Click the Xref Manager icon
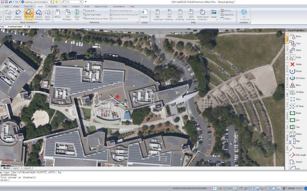The image size is (307, 191). tap(68, 15)
